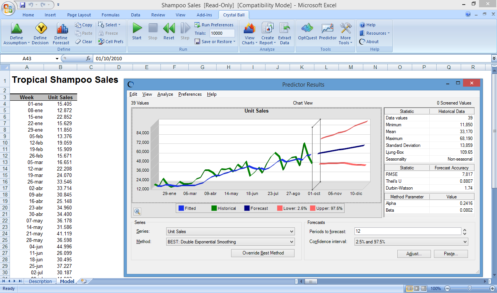Screen dimensions: 497x293
Task: Open Run Preferences
Action: click(214, 25)
